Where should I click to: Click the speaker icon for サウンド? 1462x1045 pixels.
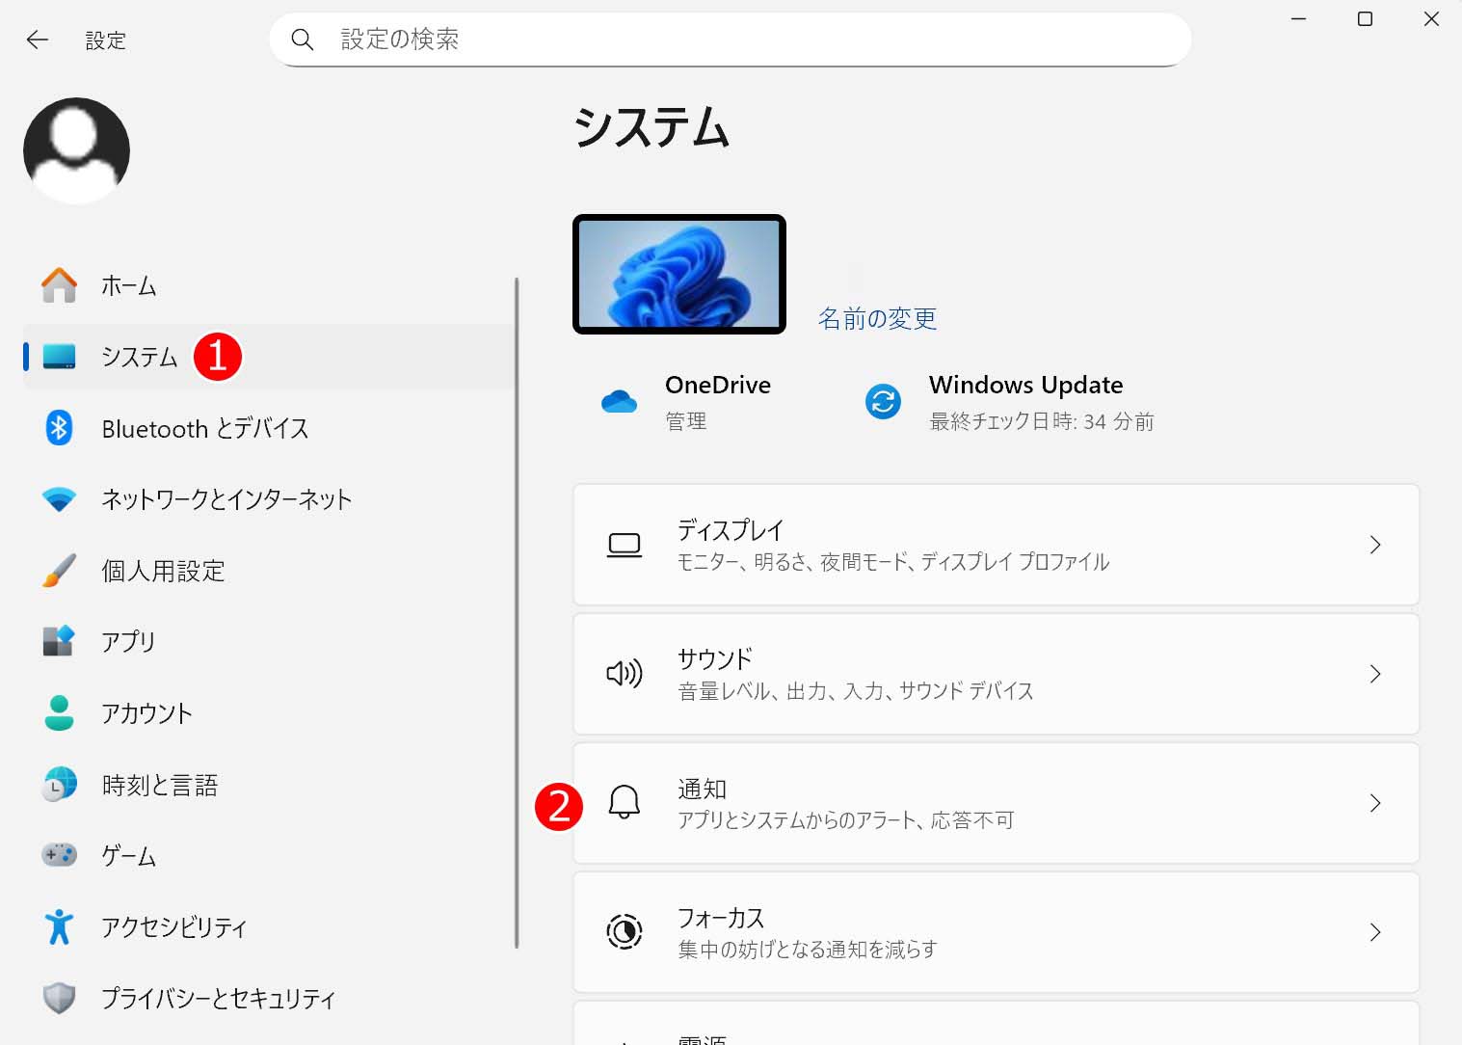(624, 673)
